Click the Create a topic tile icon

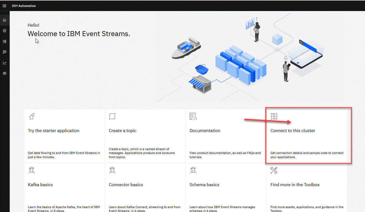(x=112, y=117)
